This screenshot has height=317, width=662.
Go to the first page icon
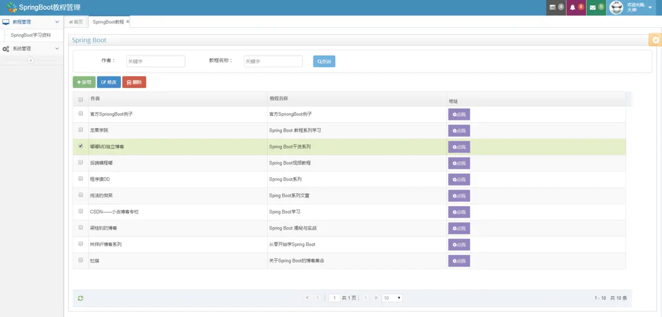click(x=307, y=298)
